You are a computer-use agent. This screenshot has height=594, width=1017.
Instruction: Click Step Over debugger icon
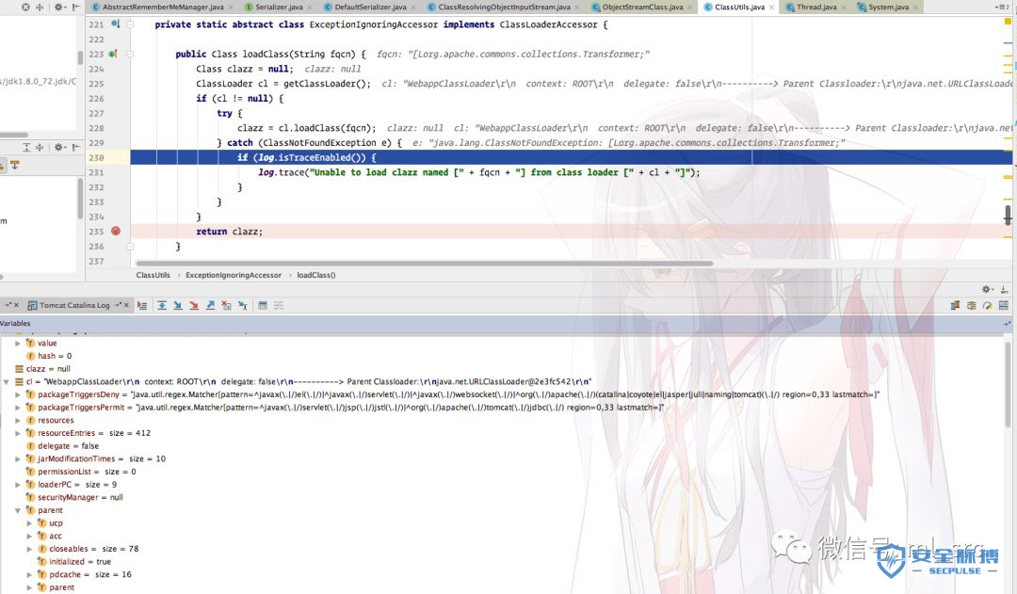click(x=162, y=305)
